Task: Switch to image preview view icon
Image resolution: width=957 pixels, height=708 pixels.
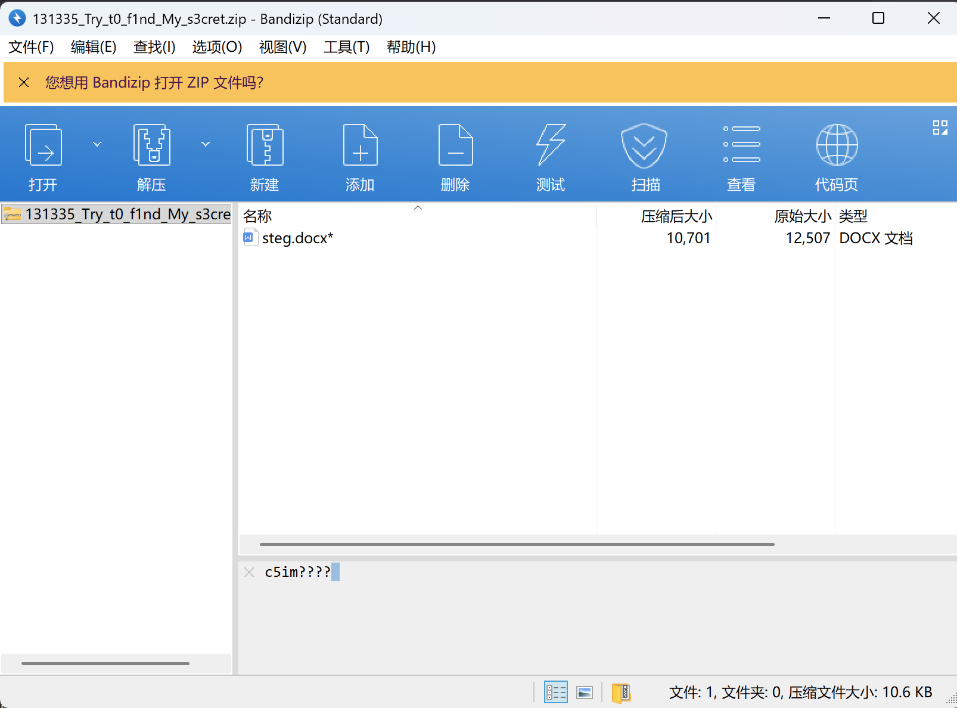Action: 585,692
